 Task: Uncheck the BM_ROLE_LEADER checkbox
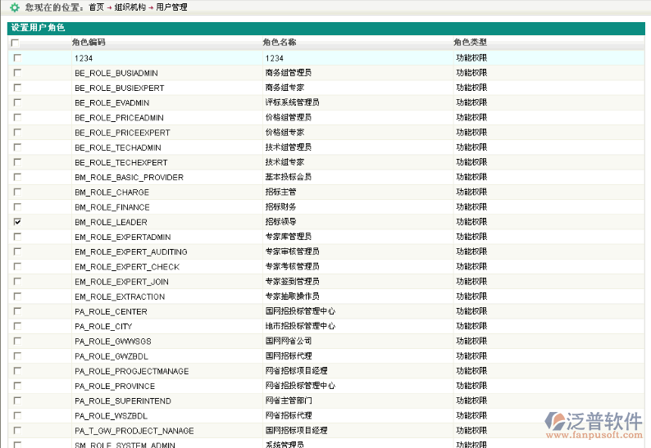tap(17, 222)
